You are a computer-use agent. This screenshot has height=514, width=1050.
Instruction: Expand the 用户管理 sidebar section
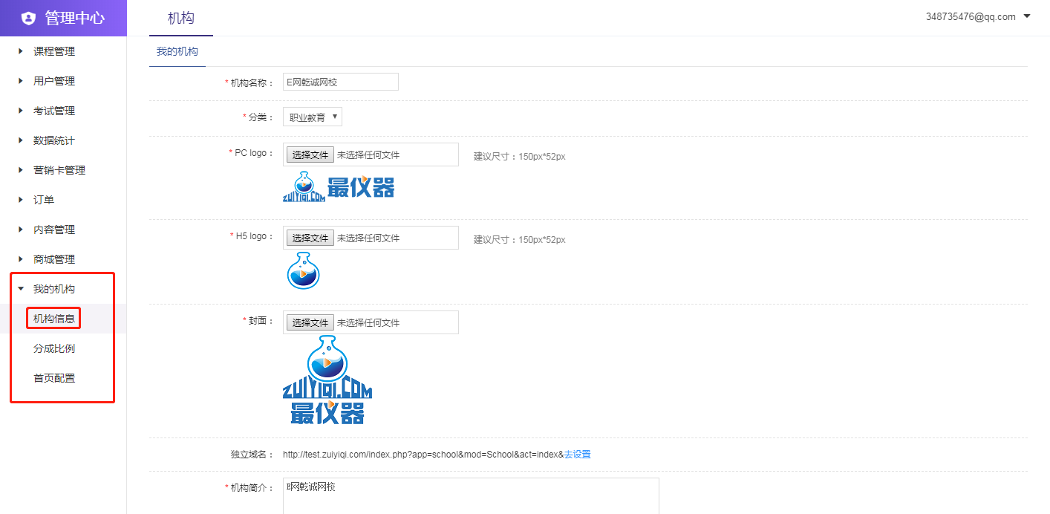coord(53,81)
